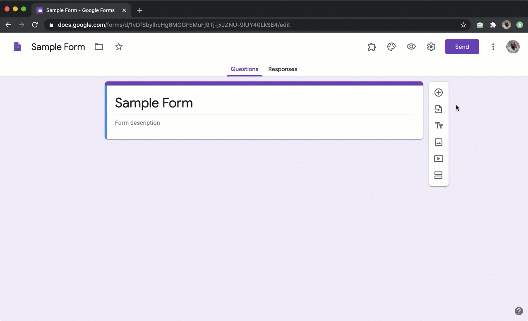The height and width of the screenshot is (321, 528).
Task: Open the Add-ons puzzle icon
Action: click(x=372, y=47)
